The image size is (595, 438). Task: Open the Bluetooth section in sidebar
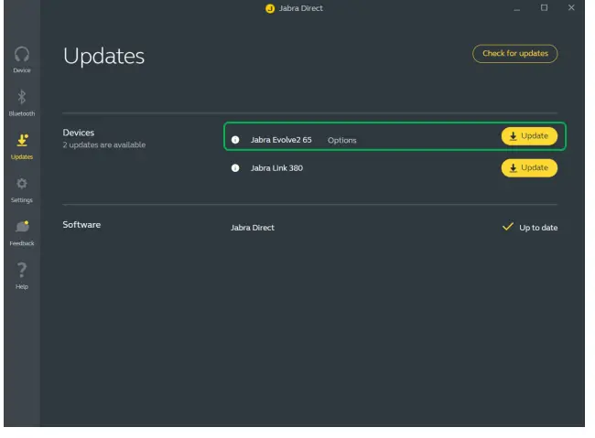[x=22, y=102]
